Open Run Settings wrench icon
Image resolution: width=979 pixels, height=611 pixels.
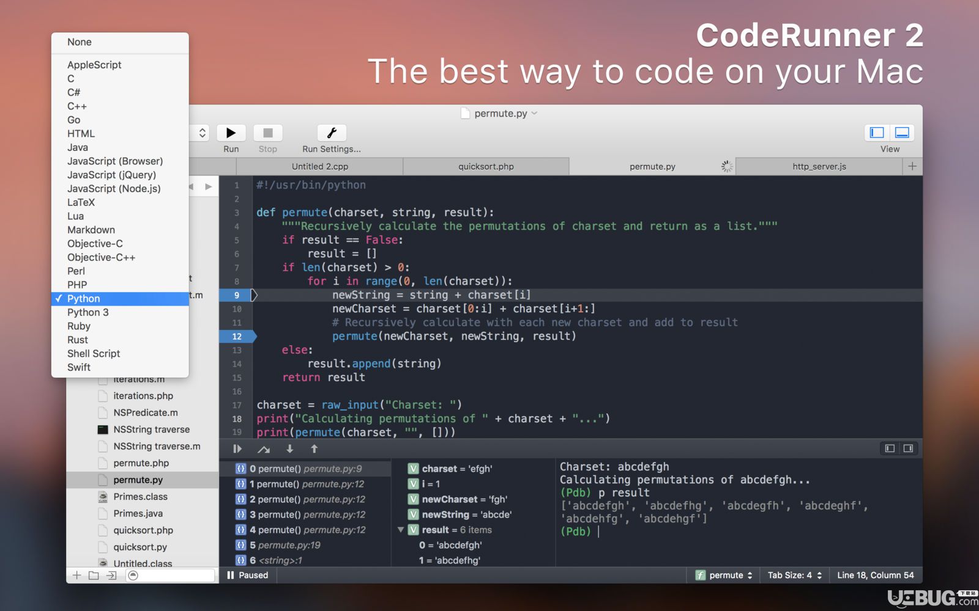(332, 133)
